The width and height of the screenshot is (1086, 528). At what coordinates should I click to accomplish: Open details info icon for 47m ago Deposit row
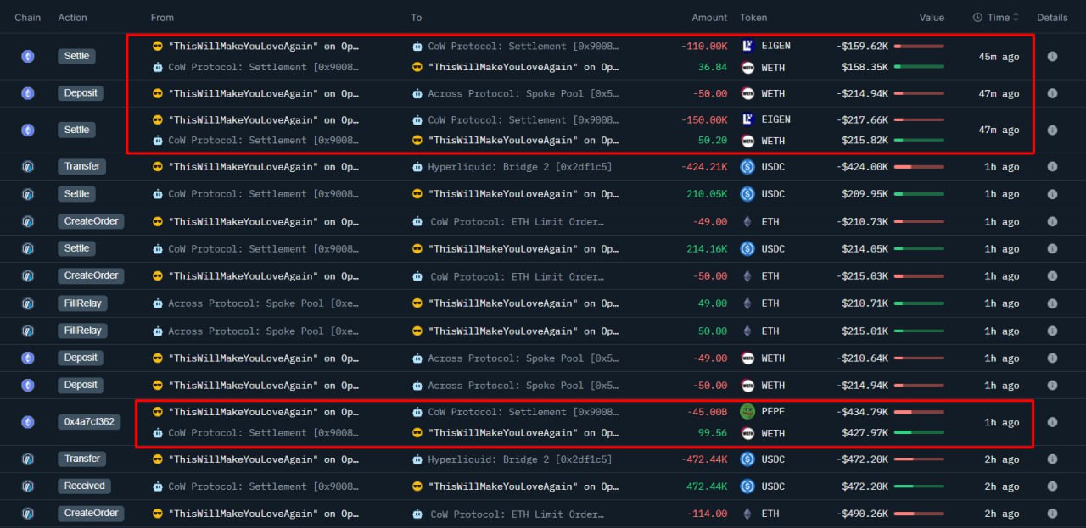[1052, 93]
